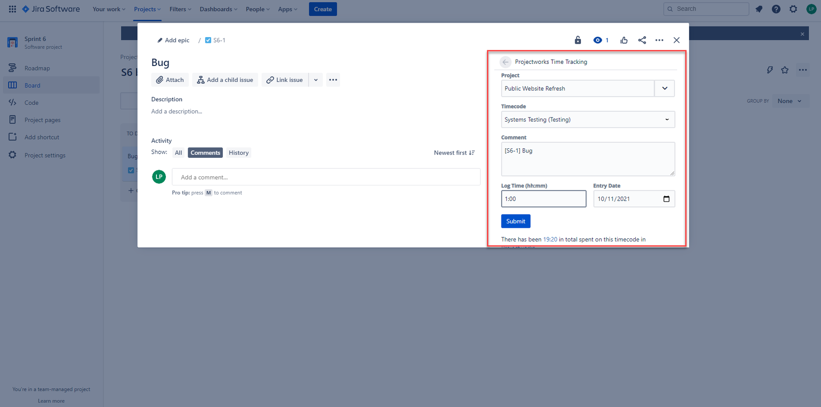Image resolution: width=821 pixels, height=407 pixels.
Task: Open the board more options dots
Action: click(803, 70)
